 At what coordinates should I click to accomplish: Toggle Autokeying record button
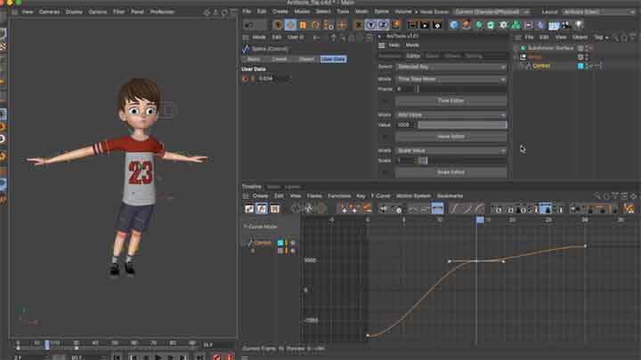pyautogui.click(x=229, y=357)
